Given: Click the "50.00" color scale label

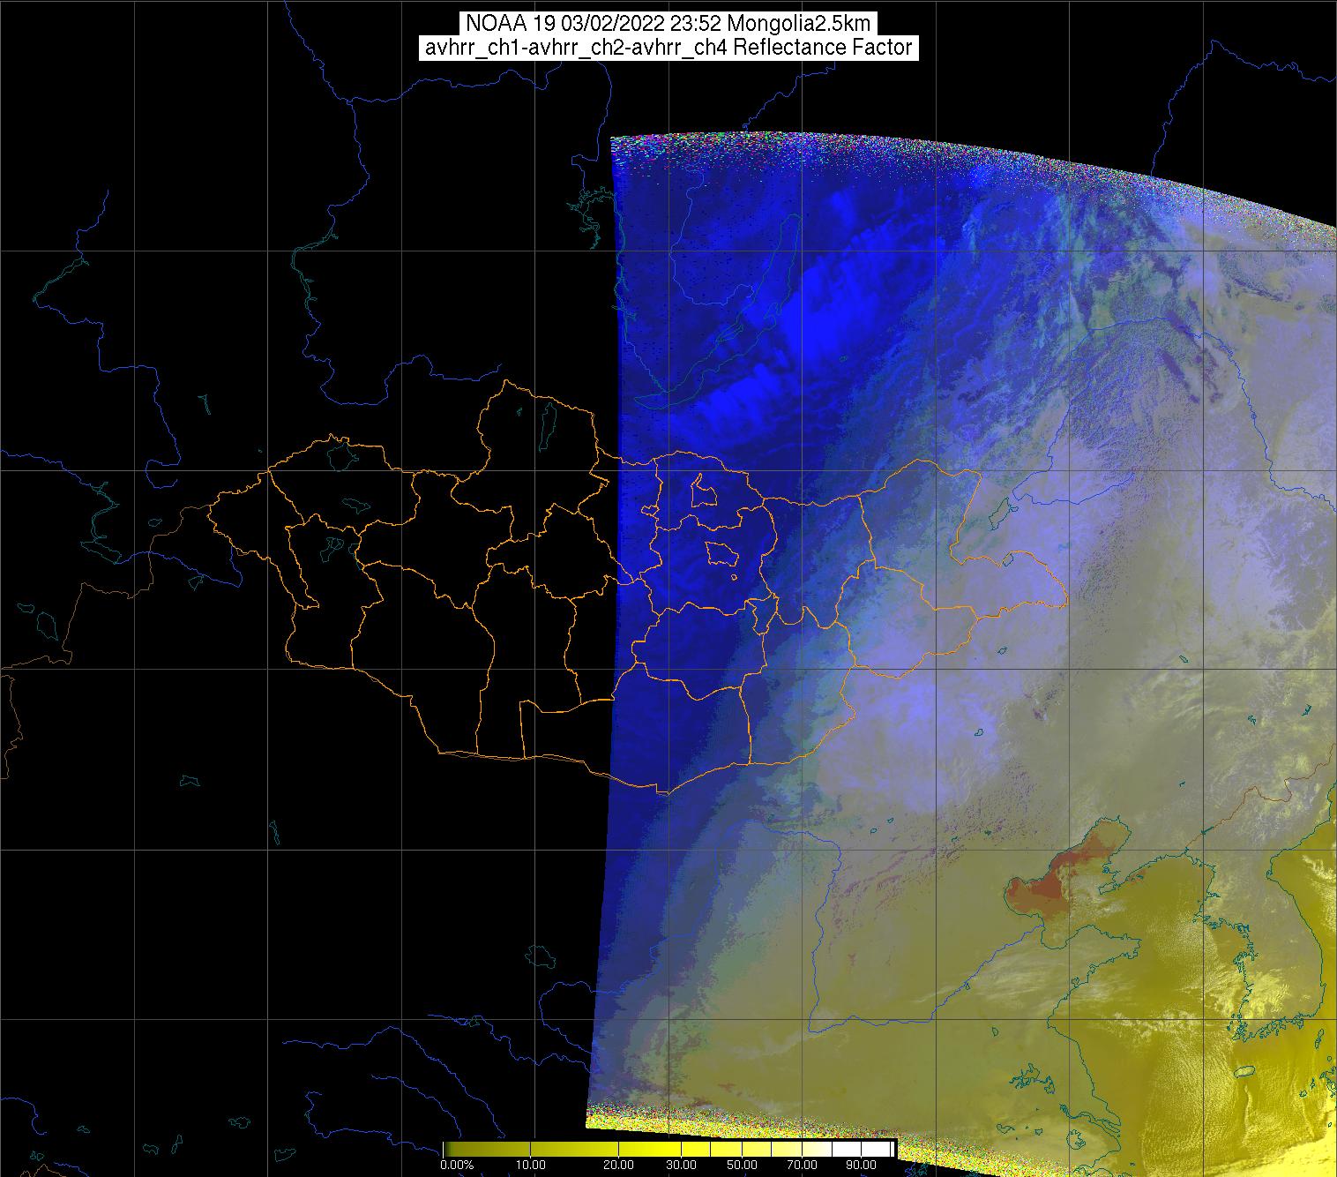Looking at the screenshot, I should [x=743, y=1166].
